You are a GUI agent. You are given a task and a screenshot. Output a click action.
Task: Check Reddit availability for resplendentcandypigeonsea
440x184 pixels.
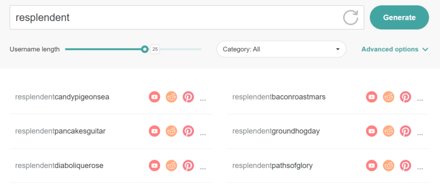pos(171,97)
